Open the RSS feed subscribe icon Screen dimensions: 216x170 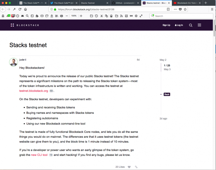(121, 16)
